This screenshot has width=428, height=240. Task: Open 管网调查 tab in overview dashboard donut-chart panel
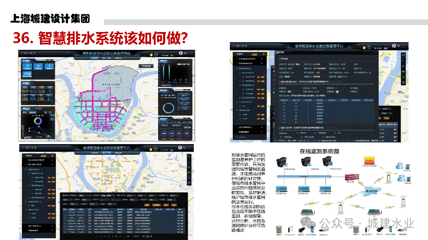click(38, 109)
